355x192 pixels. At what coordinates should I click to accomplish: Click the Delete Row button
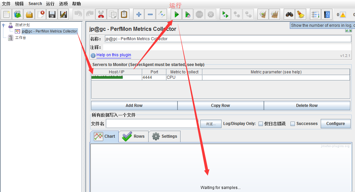click(x=307, y=105)
